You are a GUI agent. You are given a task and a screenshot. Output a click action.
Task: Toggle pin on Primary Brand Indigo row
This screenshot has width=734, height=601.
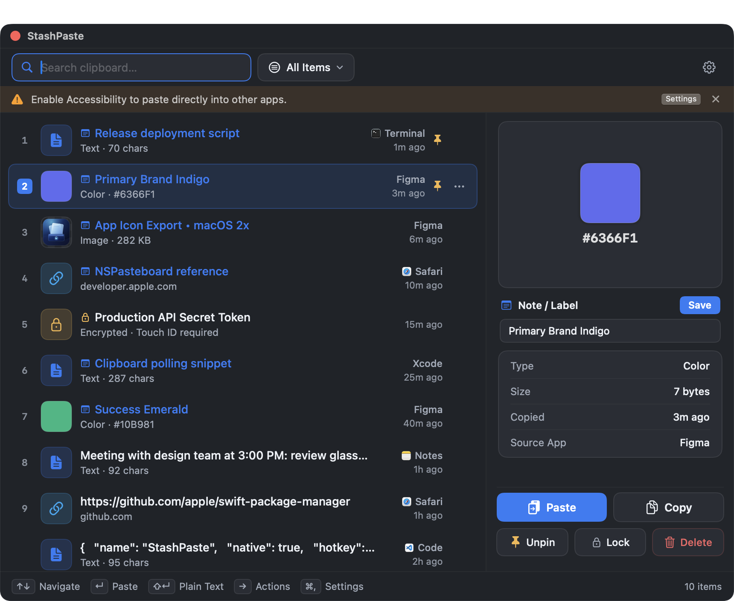pyautogui.click(x=437, y=186)
